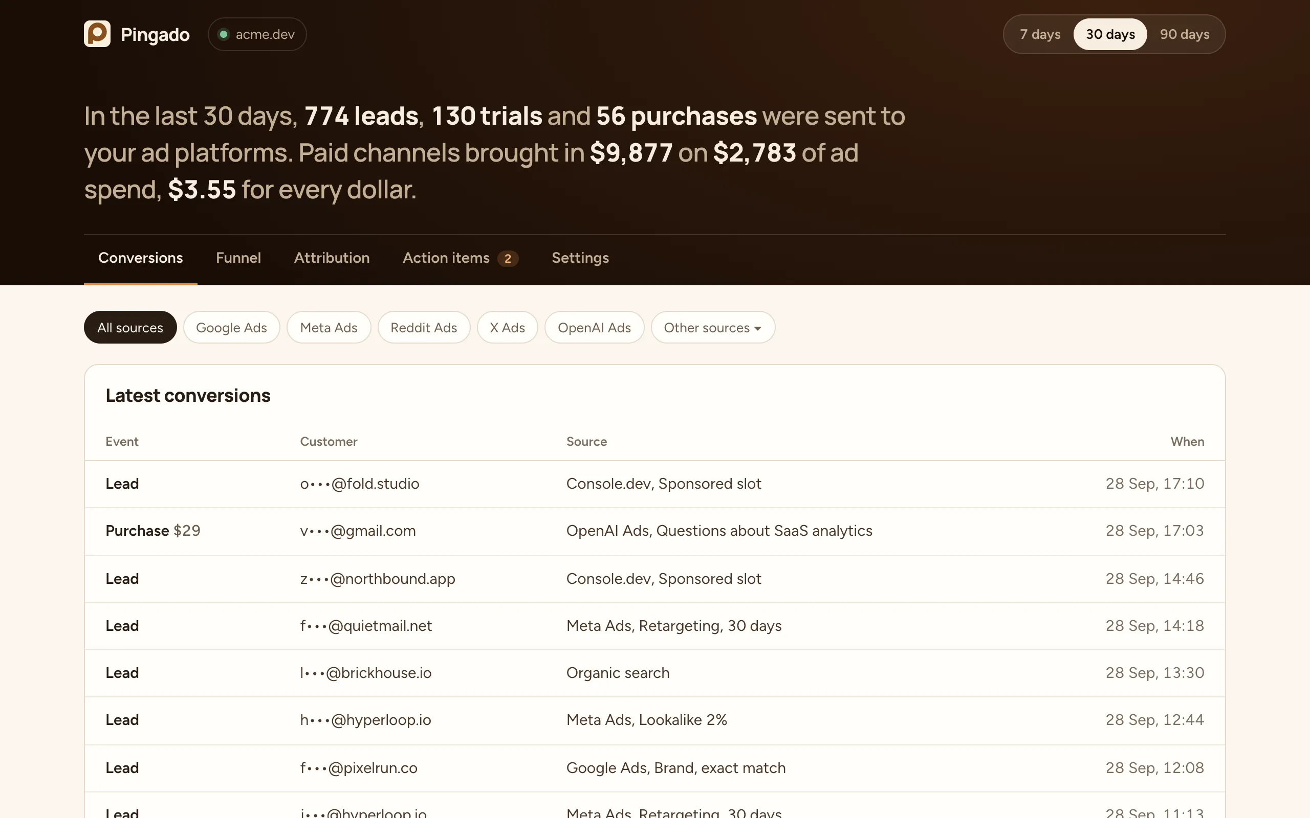Select customer f•••@quietmail.net
Screen dimensions: 1310x818
click(x=366, y=626)
